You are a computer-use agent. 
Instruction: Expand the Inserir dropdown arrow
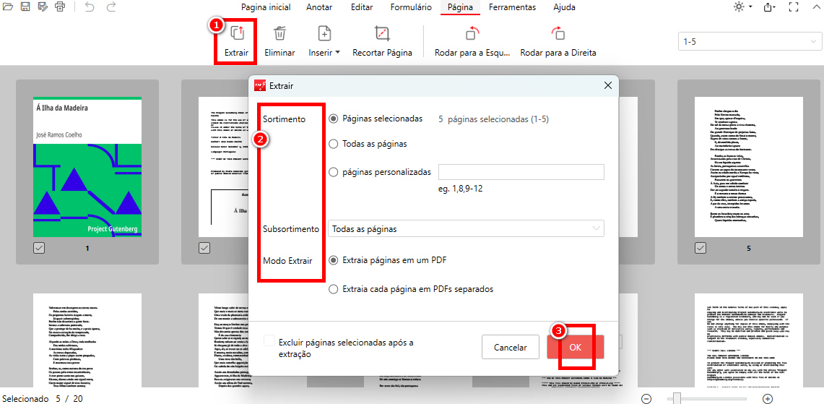[337, 53]
